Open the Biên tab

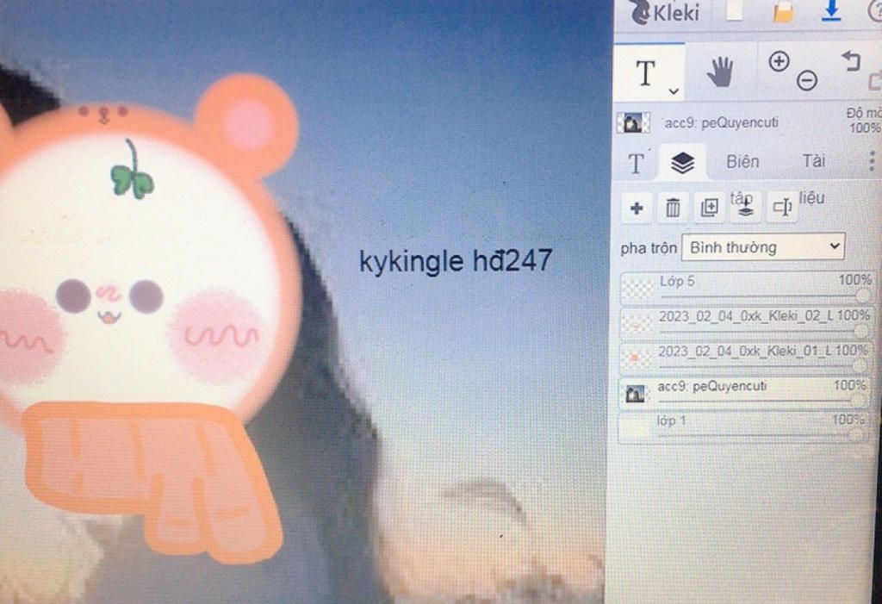pos(742,161)
